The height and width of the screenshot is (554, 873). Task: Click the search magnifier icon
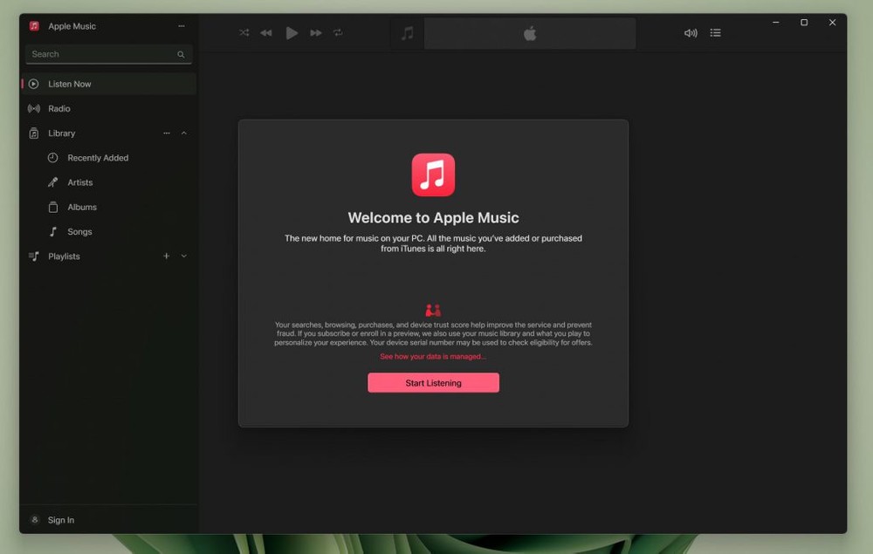coord(181,54)
